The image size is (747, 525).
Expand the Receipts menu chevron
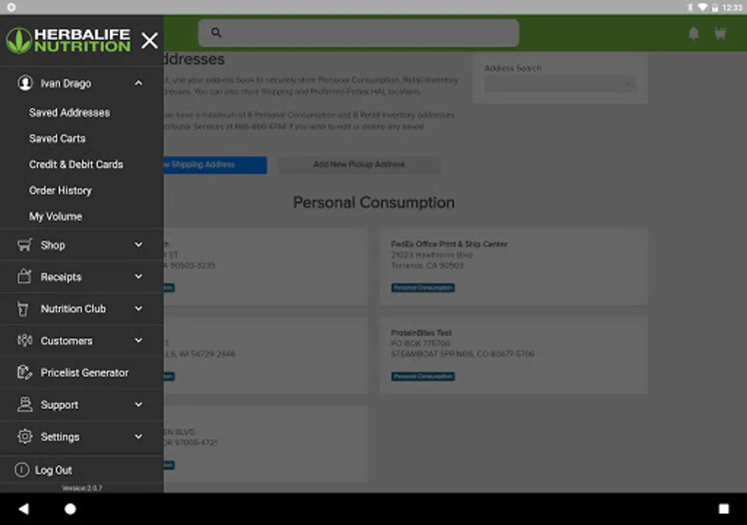[138, 276]
